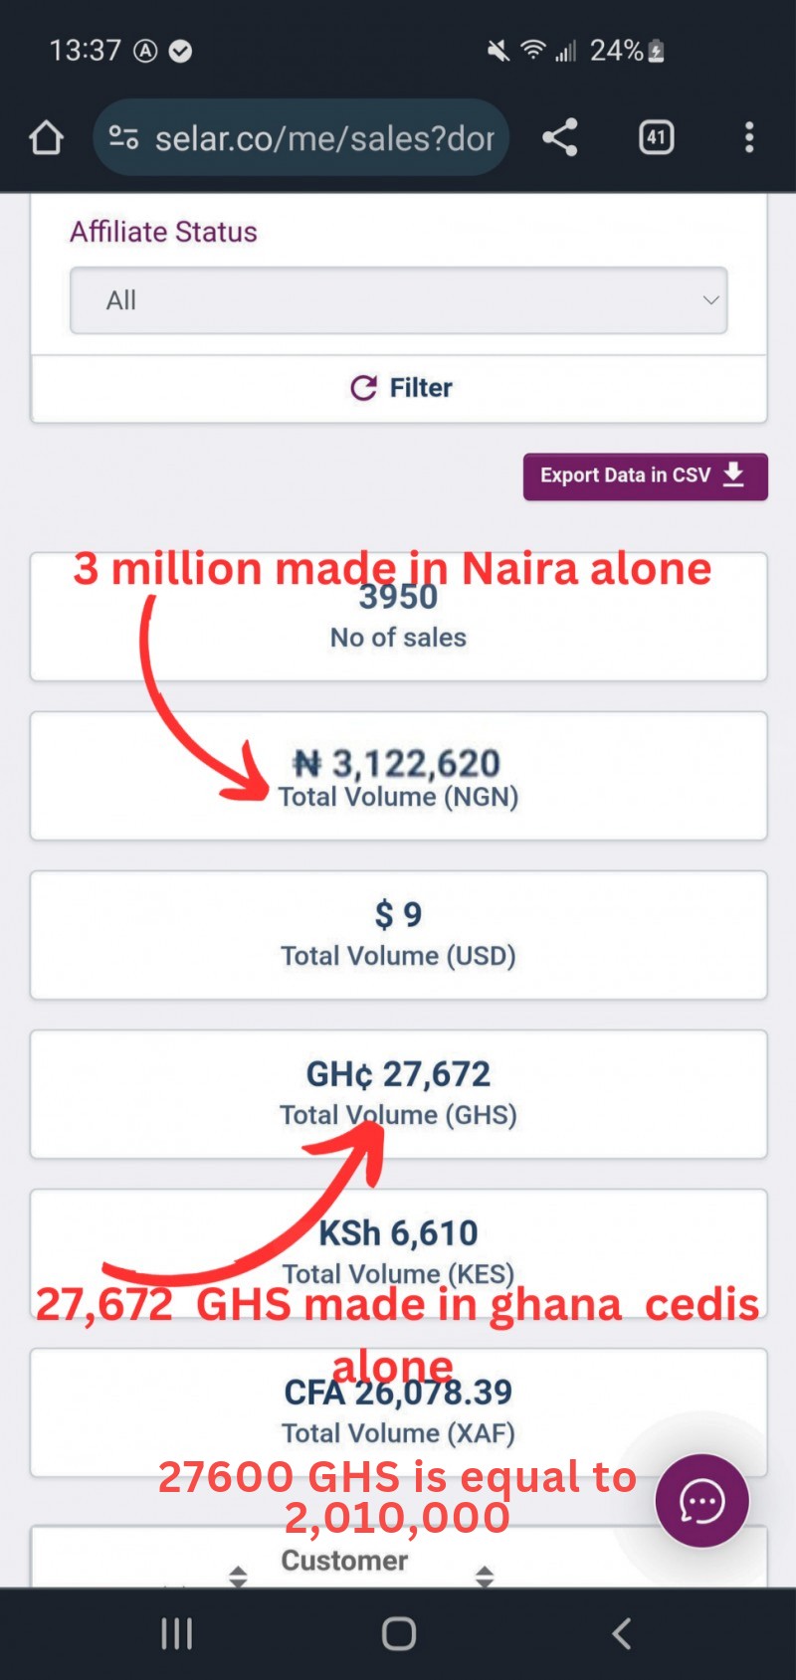Image resolution: width=796 pixels, height=1680 pixels.
Task: Tap the Android back navigation button
Action: pos(621,1633)
